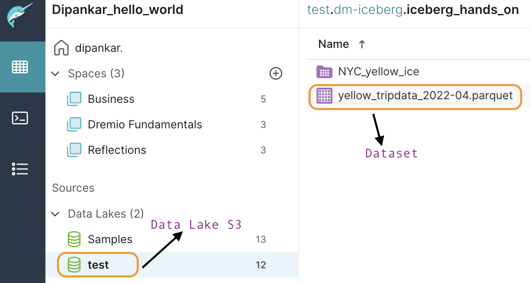
Task: Click the purple dataset icon for yellow_tripdata parquet
Action: pos(324,96)
